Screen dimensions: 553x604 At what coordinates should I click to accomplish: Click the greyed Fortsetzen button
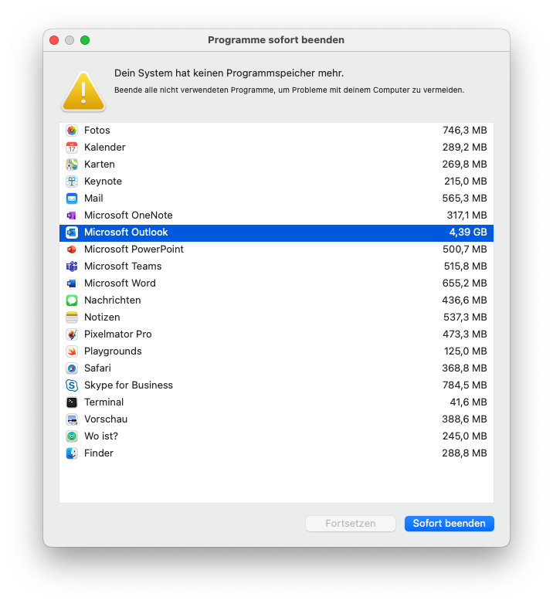351,524
